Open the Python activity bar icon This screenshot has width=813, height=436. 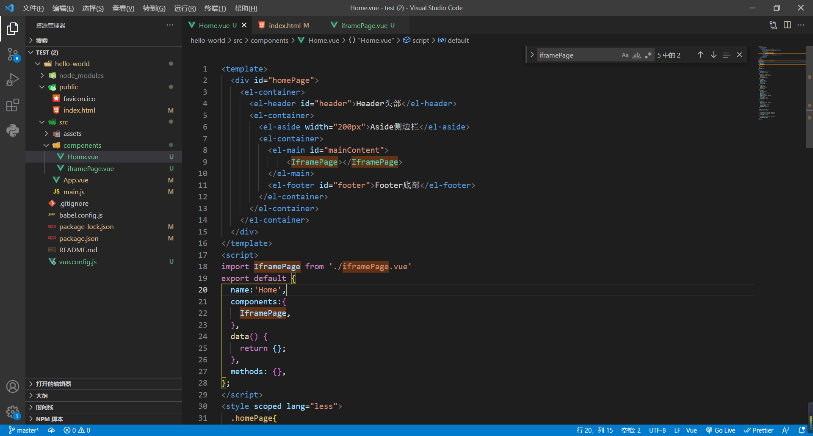[x=13, y=130]
